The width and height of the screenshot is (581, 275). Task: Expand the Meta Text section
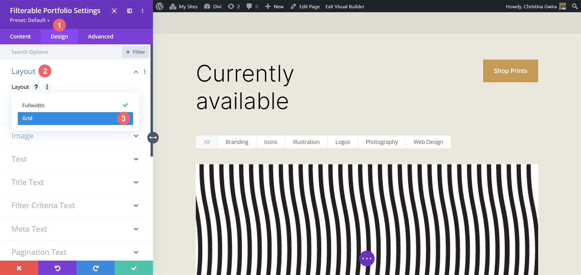pyautogui.click(x=75, y=229)
